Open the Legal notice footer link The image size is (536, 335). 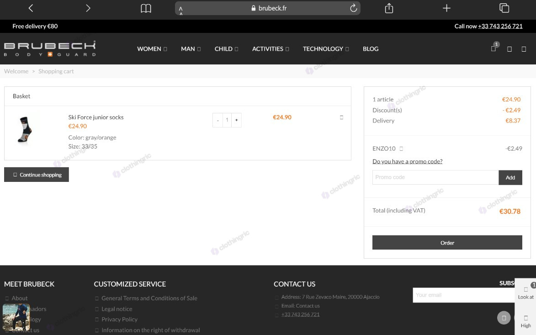[117, 308]
